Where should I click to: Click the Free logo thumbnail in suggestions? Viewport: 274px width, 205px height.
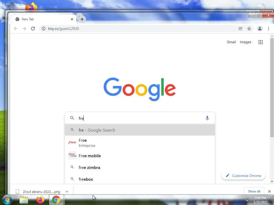click(72, 143)
